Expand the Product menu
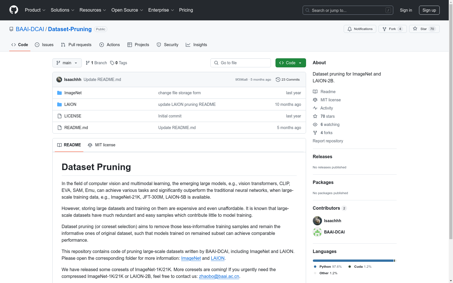This screenshot has width=453, height=283. (35, 10)
